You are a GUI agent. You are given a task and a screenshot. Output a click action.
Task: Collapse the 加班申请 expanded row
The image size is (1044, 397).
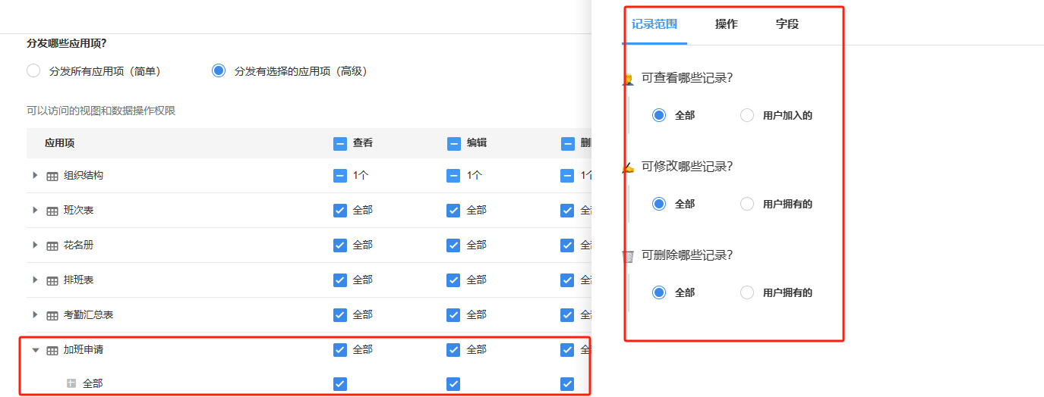pyautogui.click(x=35, y=350)
